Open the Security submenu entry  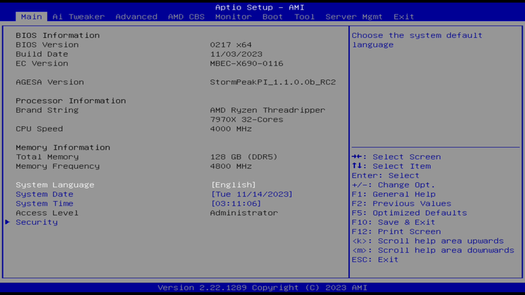[x=36, y=222]
